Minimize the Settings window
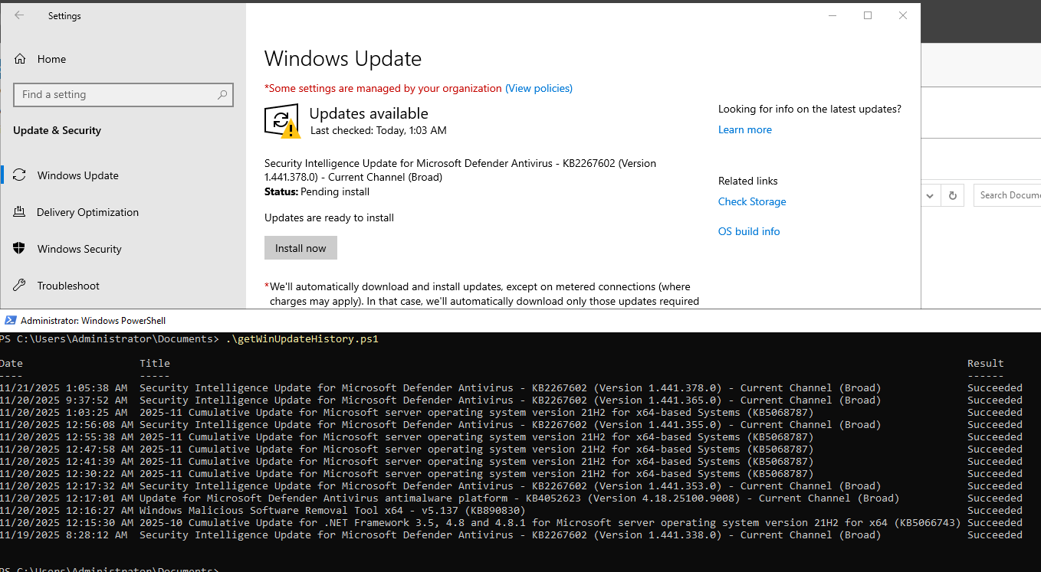 click(x=832, y=15)
